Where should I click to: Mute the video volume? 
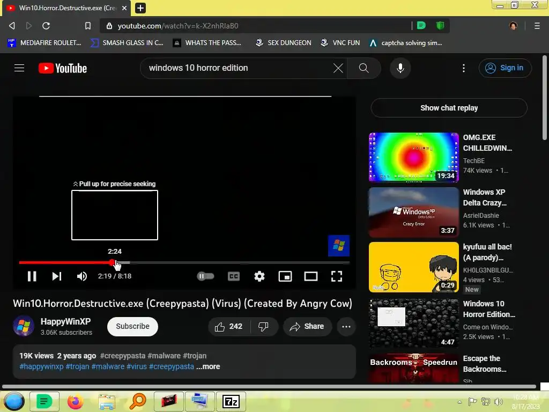coord(82,276)
